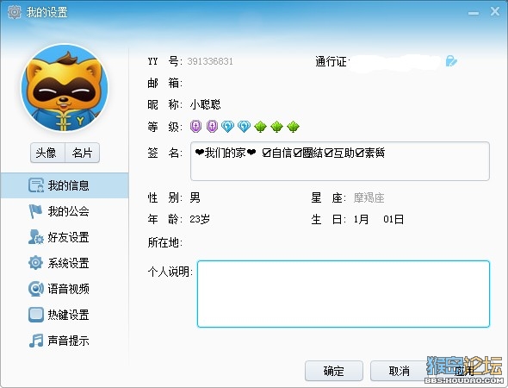Select 我的信息 in the sidebar

pyautogui.click(x=65, y=185)
